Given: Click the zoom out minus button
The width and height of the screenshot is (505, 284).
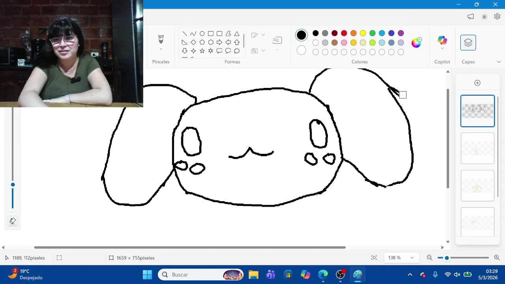Looking at the screenshot, I should pyautogui.click(x=430, y=258).
